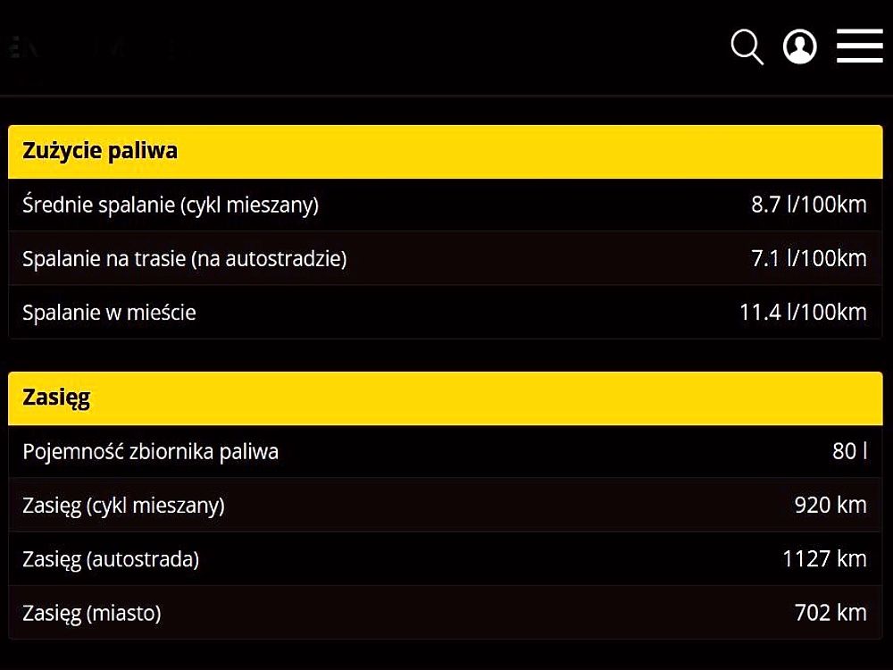This screenshot has height=670, width=893.
Task: Click the 80 l tank capacity value
Action: pos(850,450)
